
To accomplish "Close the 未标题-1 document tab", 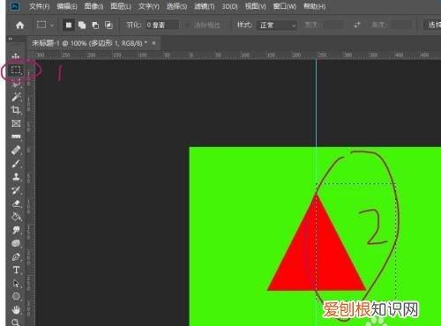I will click(x=153, y=43).
